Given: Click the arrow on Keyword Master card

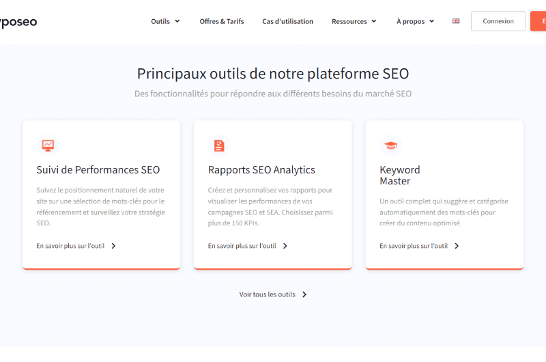Looking at the screenshot, I should click(x=457, y=246).
